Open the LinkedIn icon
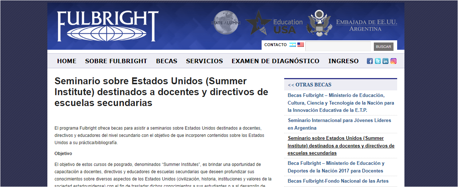 [x=385, y=61]
